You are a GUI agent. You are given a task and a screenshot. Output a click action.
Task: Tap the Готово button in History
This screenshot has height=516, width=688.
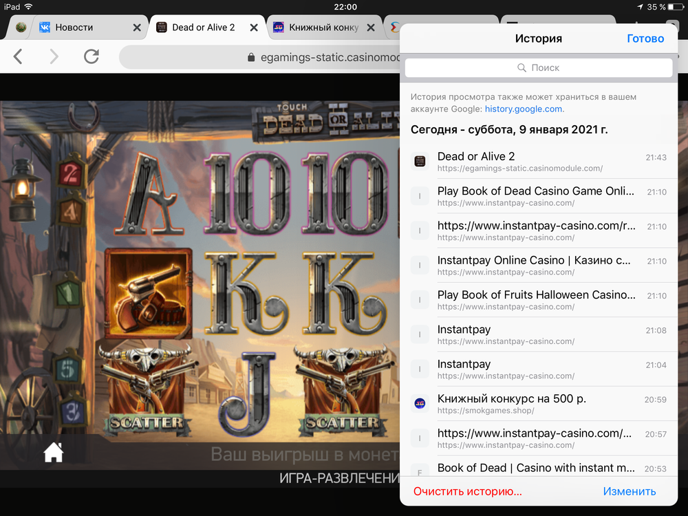[645, 39]
